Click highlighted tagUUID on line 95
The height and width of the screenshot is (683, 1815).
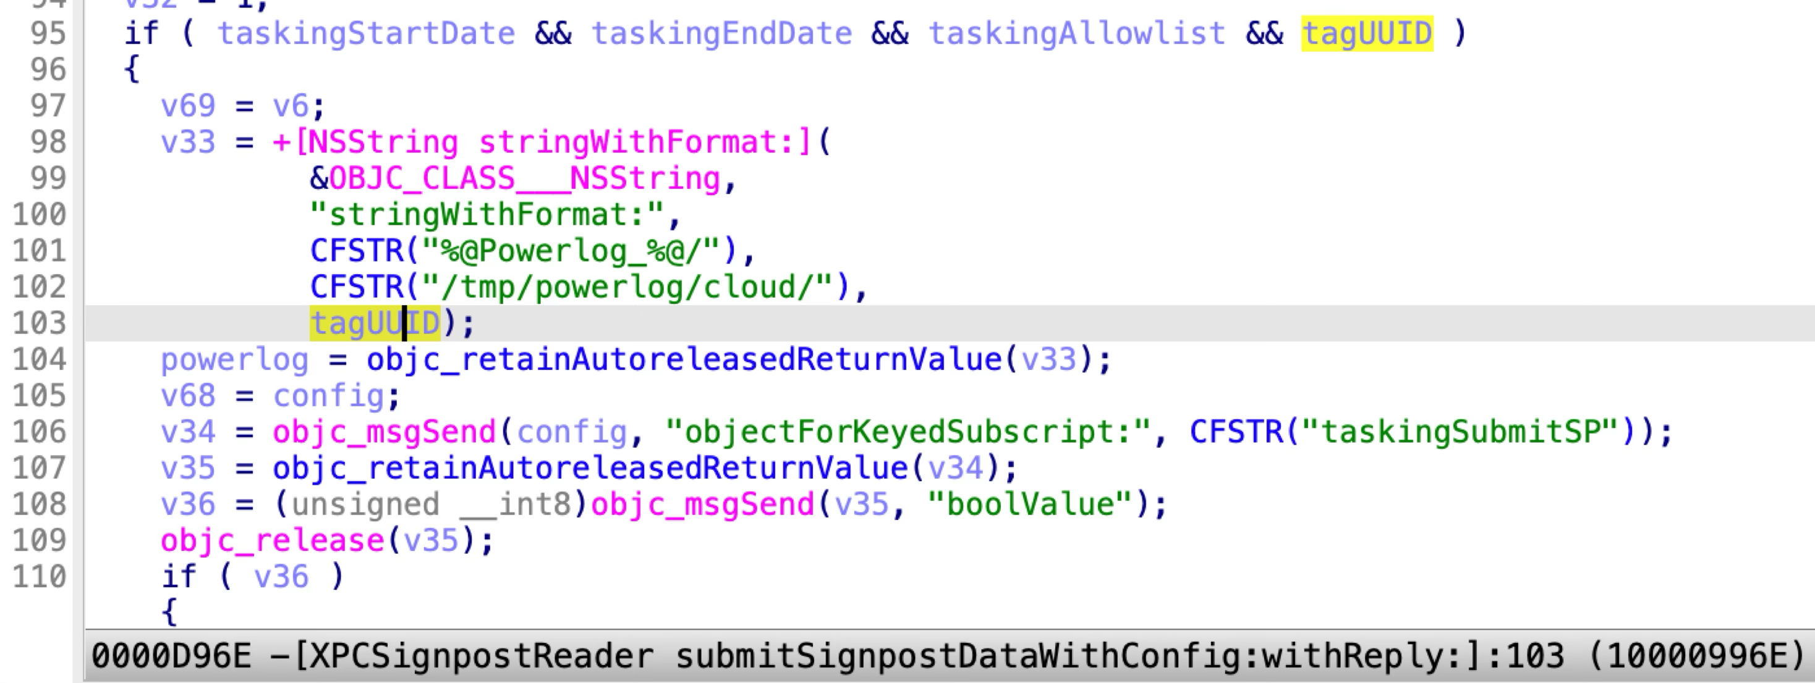[1367, 33]
